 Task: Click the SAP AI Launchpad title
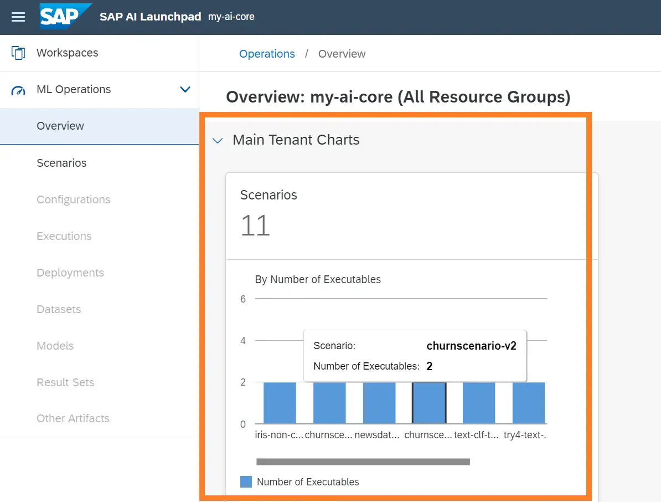click(x=150, y=17)
